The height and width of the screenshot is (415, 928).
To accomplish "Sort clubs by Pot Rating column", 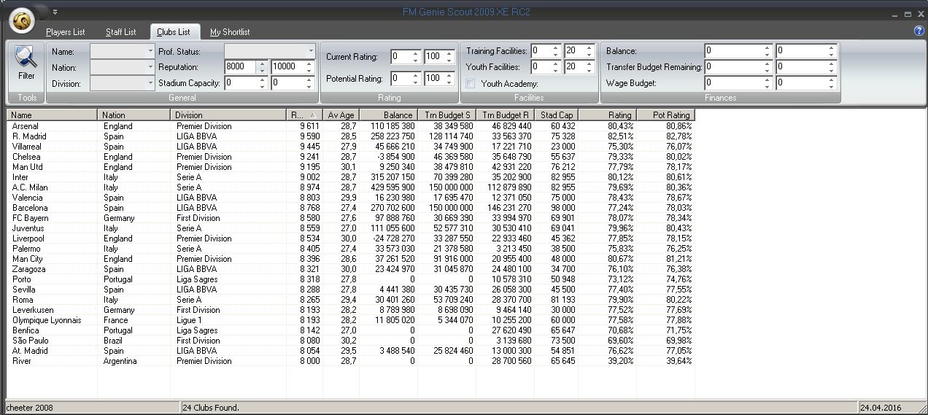I will pyautogui.click(x=665, y=115).
